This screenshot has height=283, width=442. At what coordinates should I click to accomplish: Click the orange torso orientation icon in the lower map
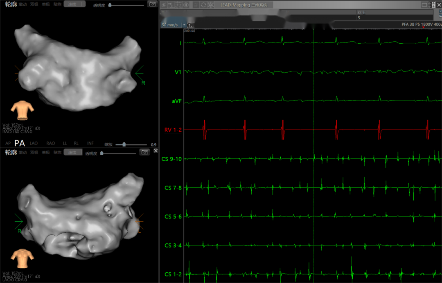click(x=22, y=258)
